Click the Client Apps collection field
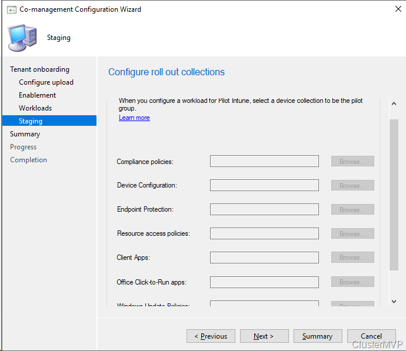Viewport: 406px width, 351px height. tap(264, 258)
